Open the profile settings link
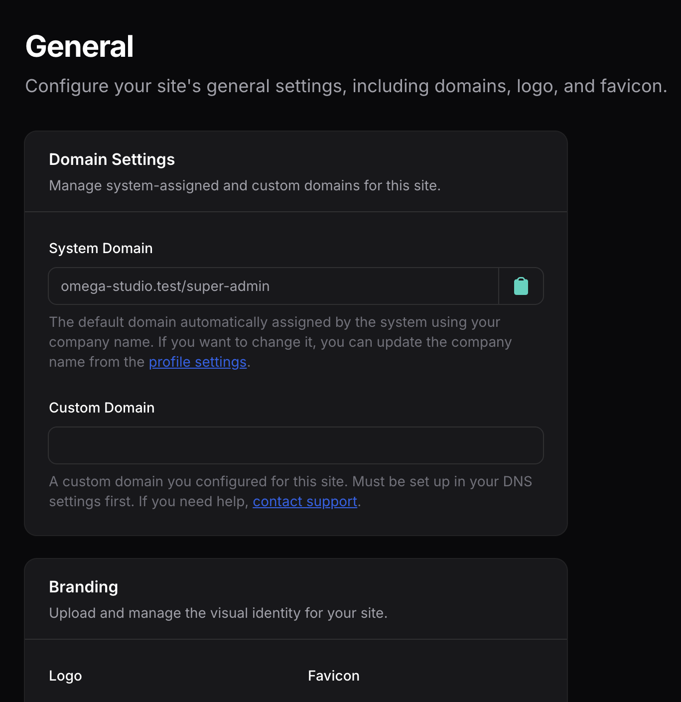Screen dimensions: 681x702 coord(197,362)
